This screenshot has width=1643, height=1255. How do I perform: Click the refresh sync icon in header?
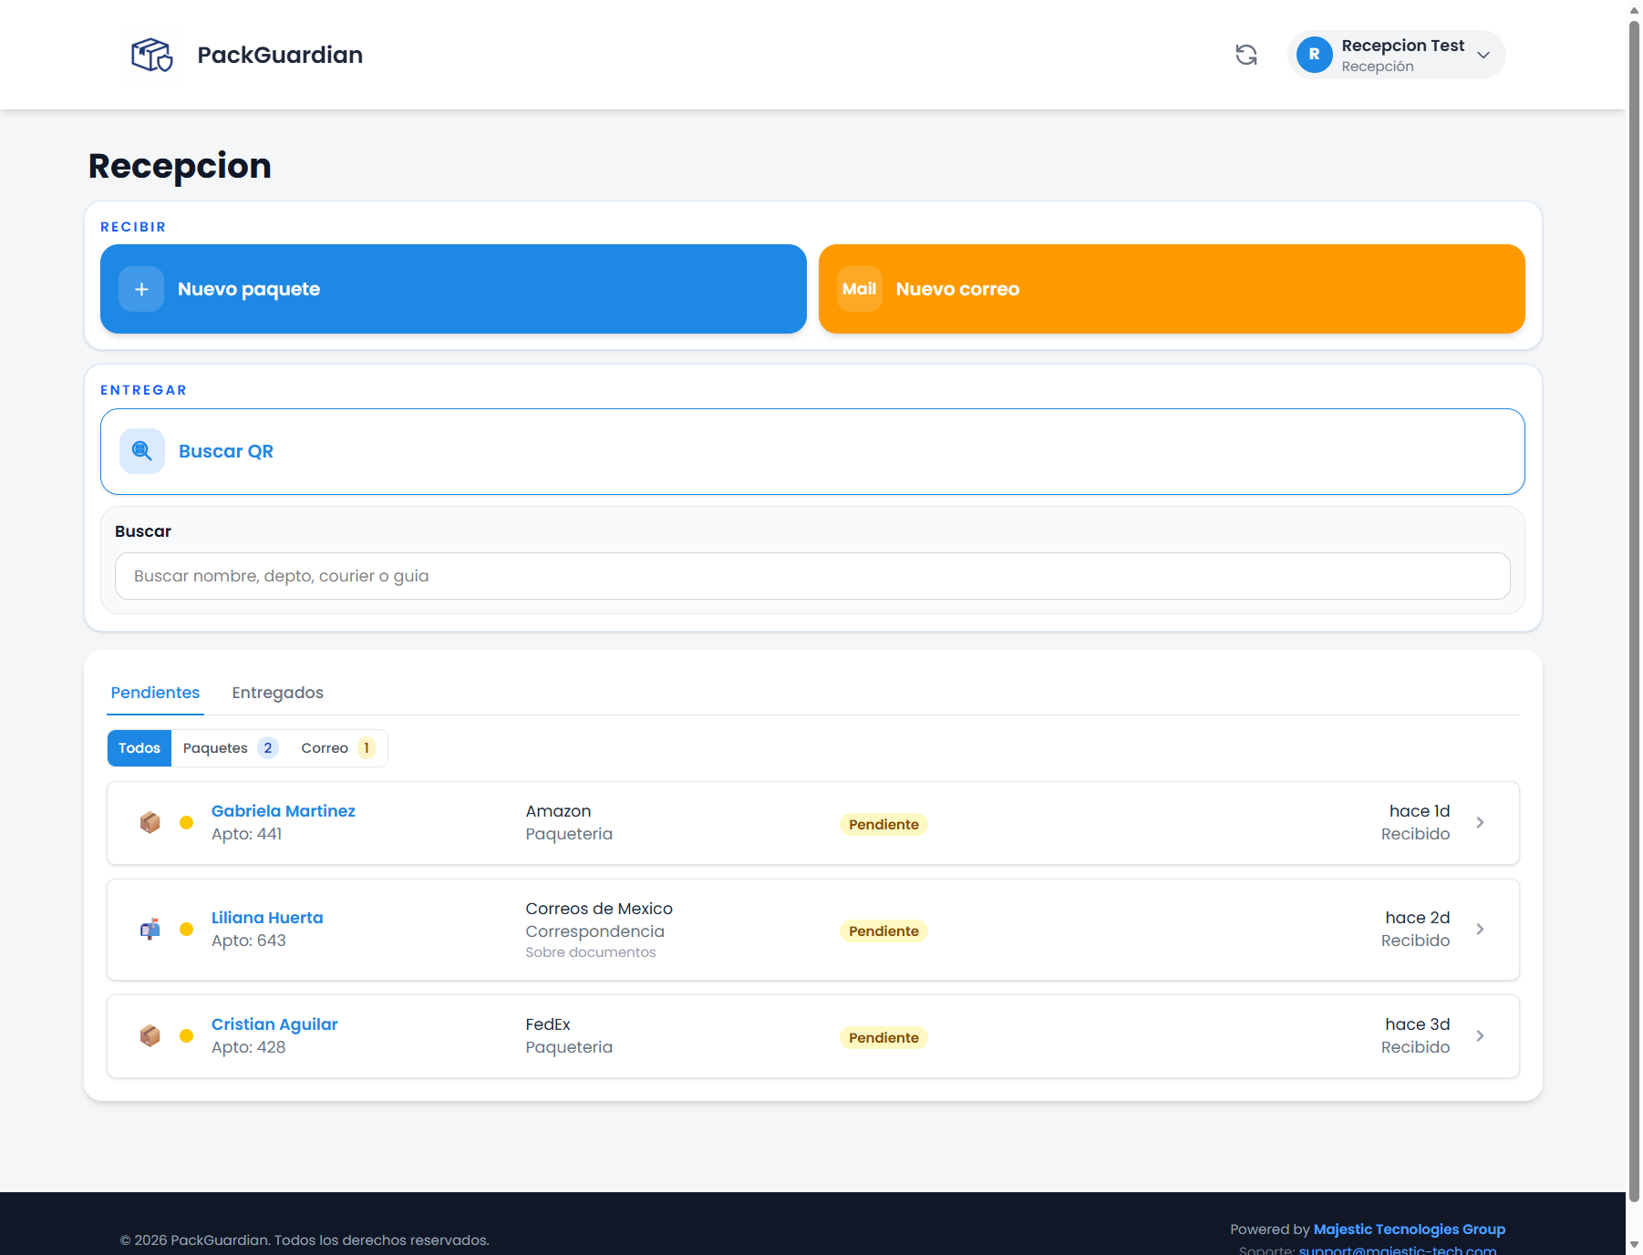point(1245,55)
